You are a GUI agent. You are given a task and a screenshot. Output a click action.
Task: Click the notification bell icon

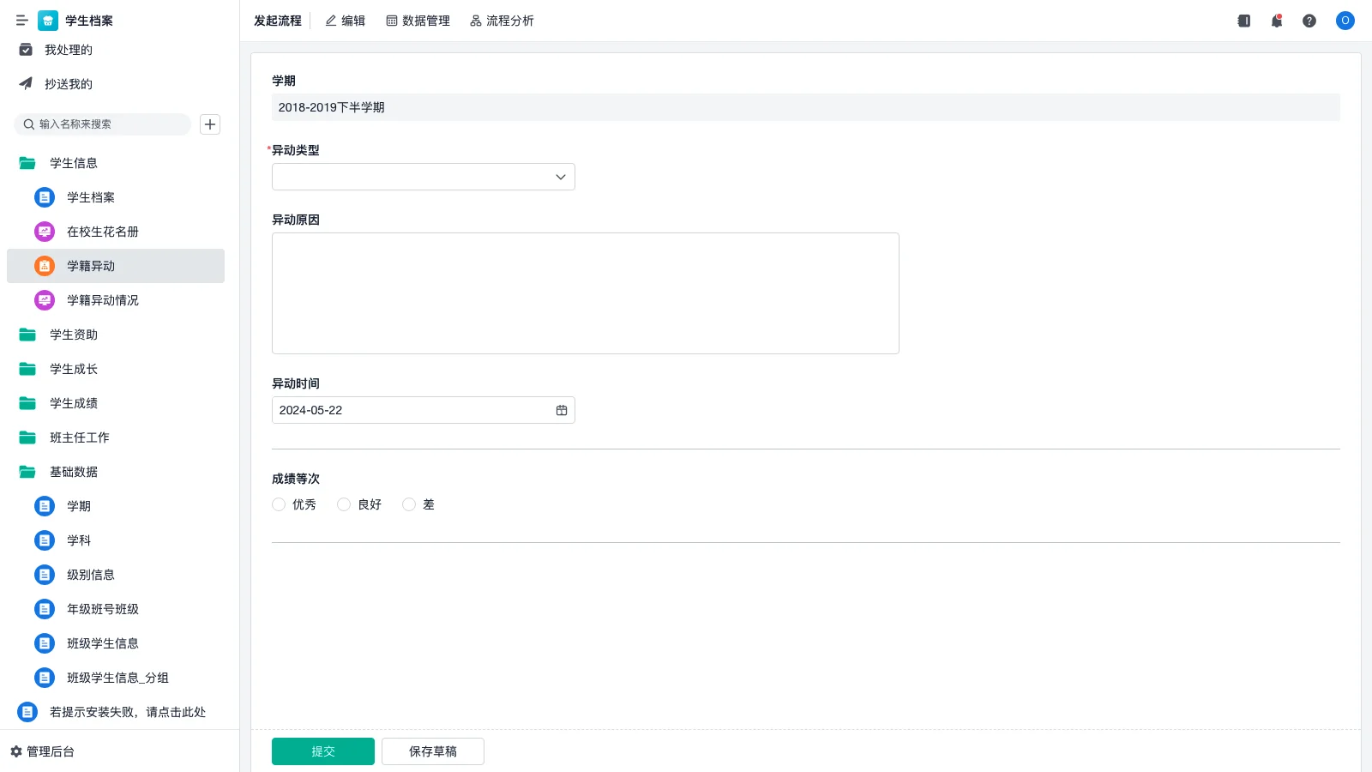pos(1276,21)
